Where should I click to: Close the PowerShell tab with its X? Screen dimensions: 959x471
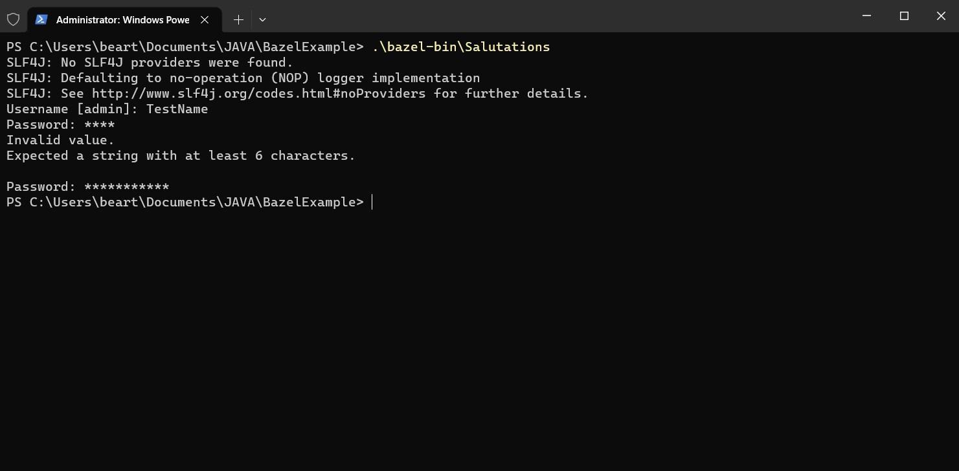(x=205, y=19)
